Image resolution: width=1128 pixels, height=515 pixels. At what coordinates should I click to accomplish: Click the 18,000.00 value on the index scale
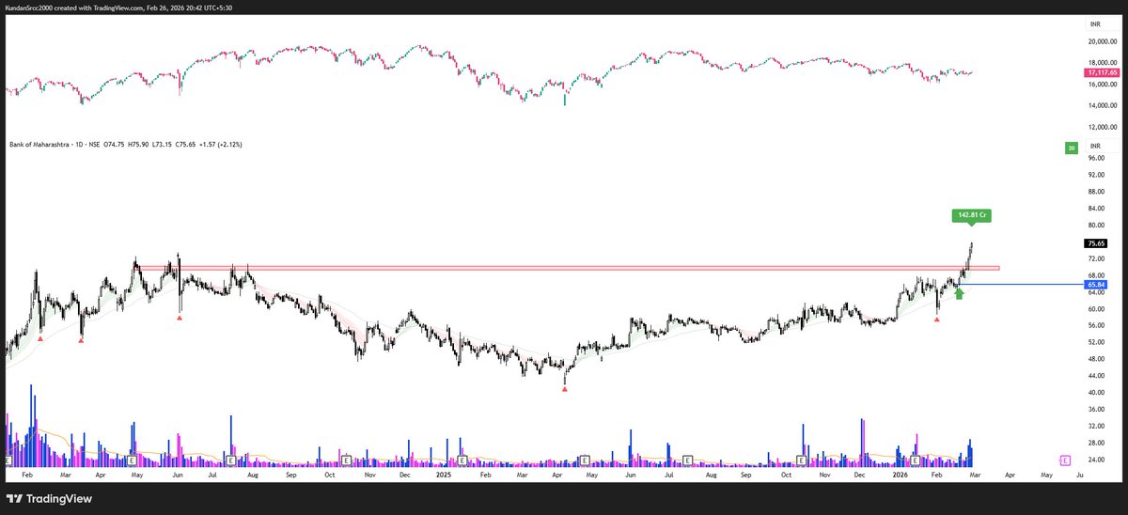tap(1102, 63)
